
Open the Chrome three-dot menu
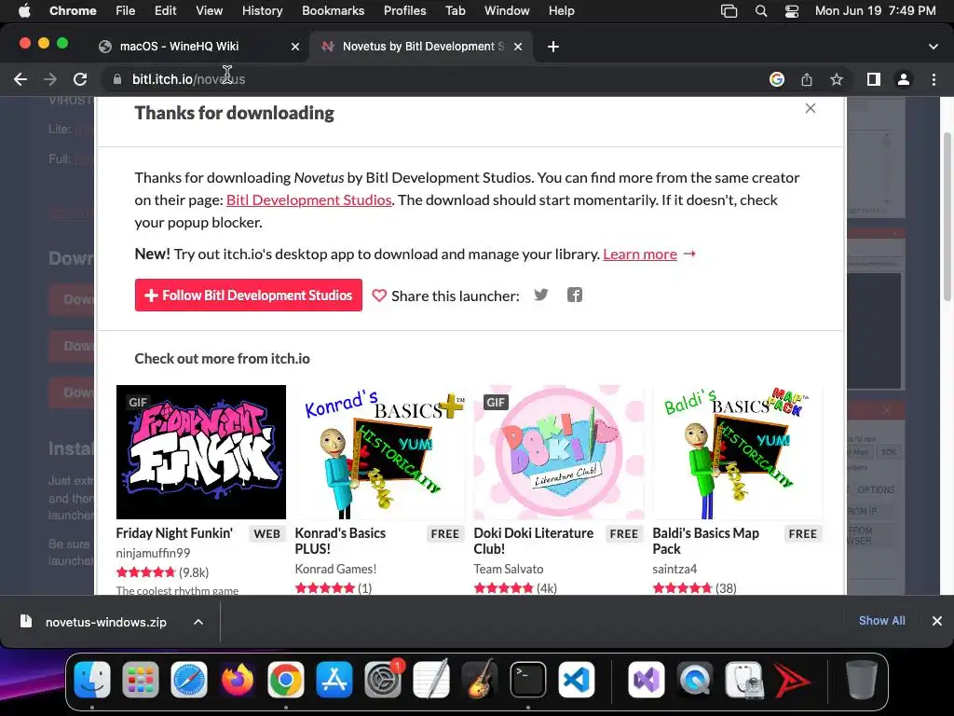coord(934,79)
